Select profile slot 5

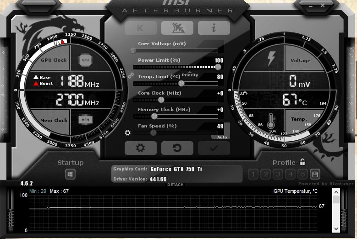tap(302, 174)
